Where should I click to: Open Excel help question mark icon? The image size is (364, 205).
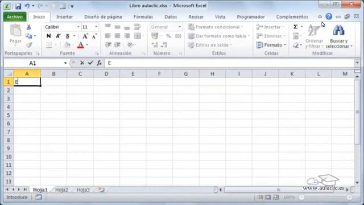329,17
